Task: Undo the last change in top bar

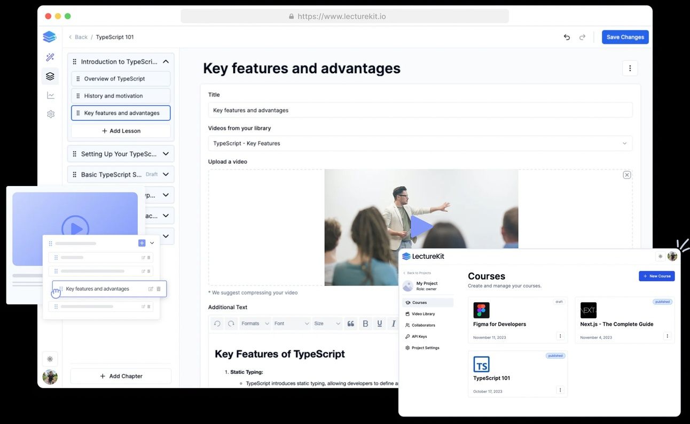Action: tap(567, 37)
